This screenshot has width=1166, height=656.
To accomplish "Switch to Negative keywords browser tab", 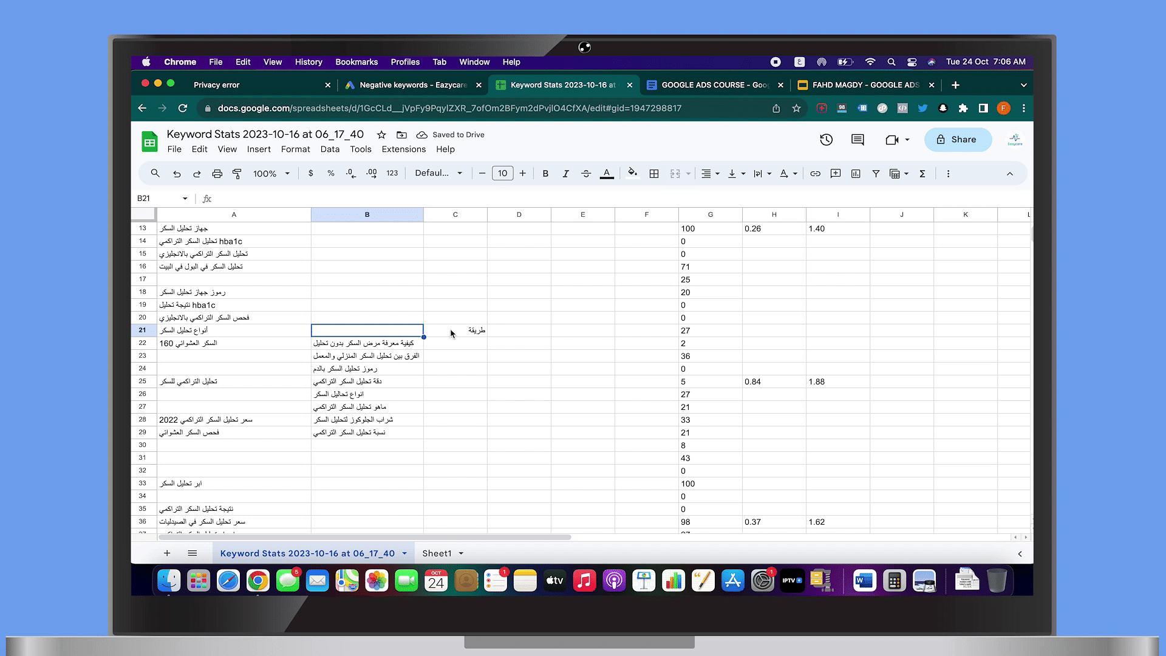I will (x=413, y=85).
